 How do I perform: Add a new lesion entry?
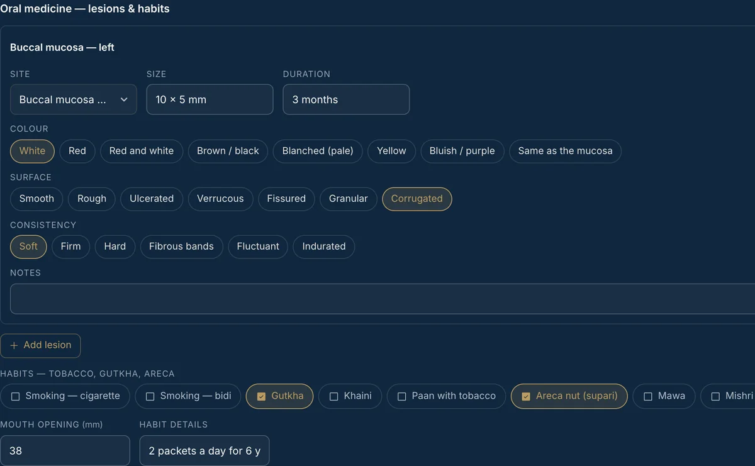coord(41,345)
